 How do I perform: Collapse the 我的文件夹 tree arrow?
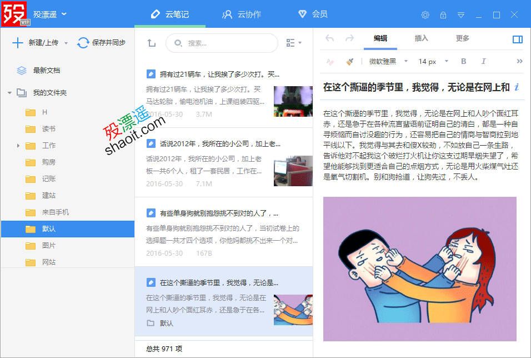coord(9,92)
